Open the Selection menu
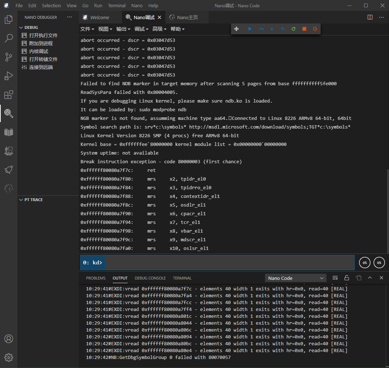This screenshot has width=389, height=368. pos(51,5)
